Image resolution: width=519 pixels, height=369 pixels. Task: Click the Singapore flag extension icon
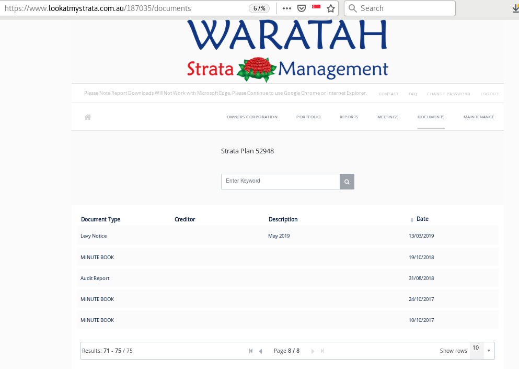316,7
